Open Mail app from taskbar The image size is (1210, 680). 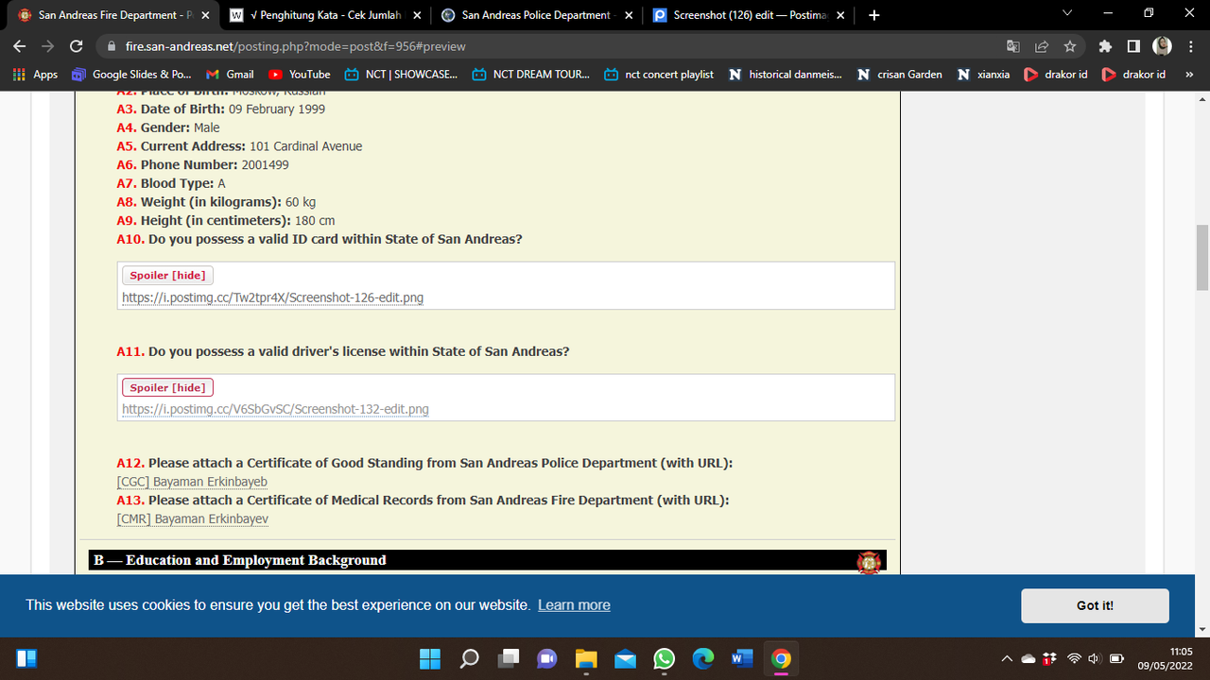pos(625,658)
